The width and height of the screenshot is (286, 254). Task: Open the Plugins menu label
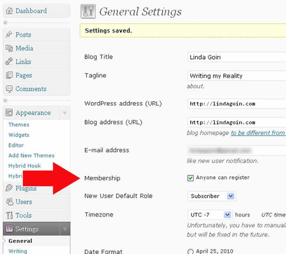pyautogui.click(x=26, y=188)
